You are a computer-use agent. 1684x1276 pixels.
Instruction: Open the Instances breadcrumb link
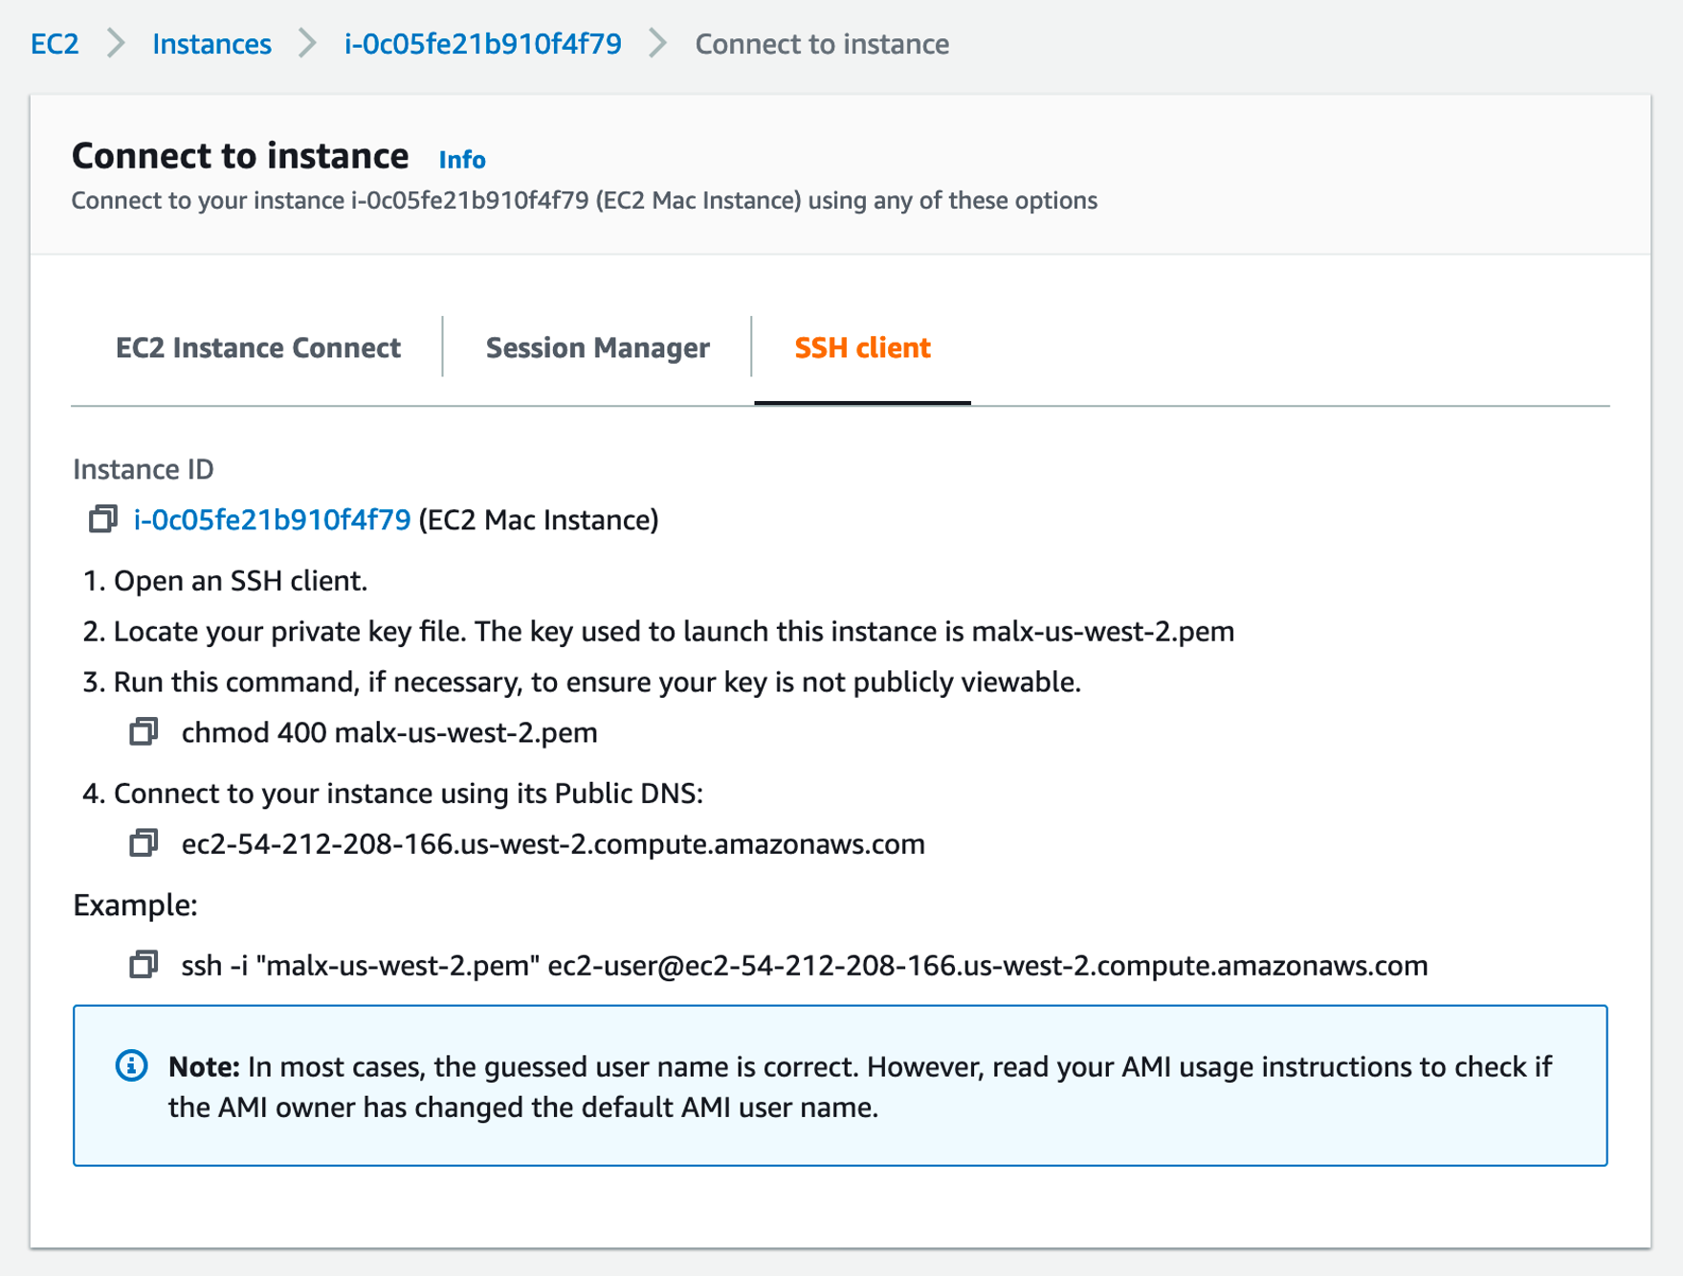click(211, 44)
